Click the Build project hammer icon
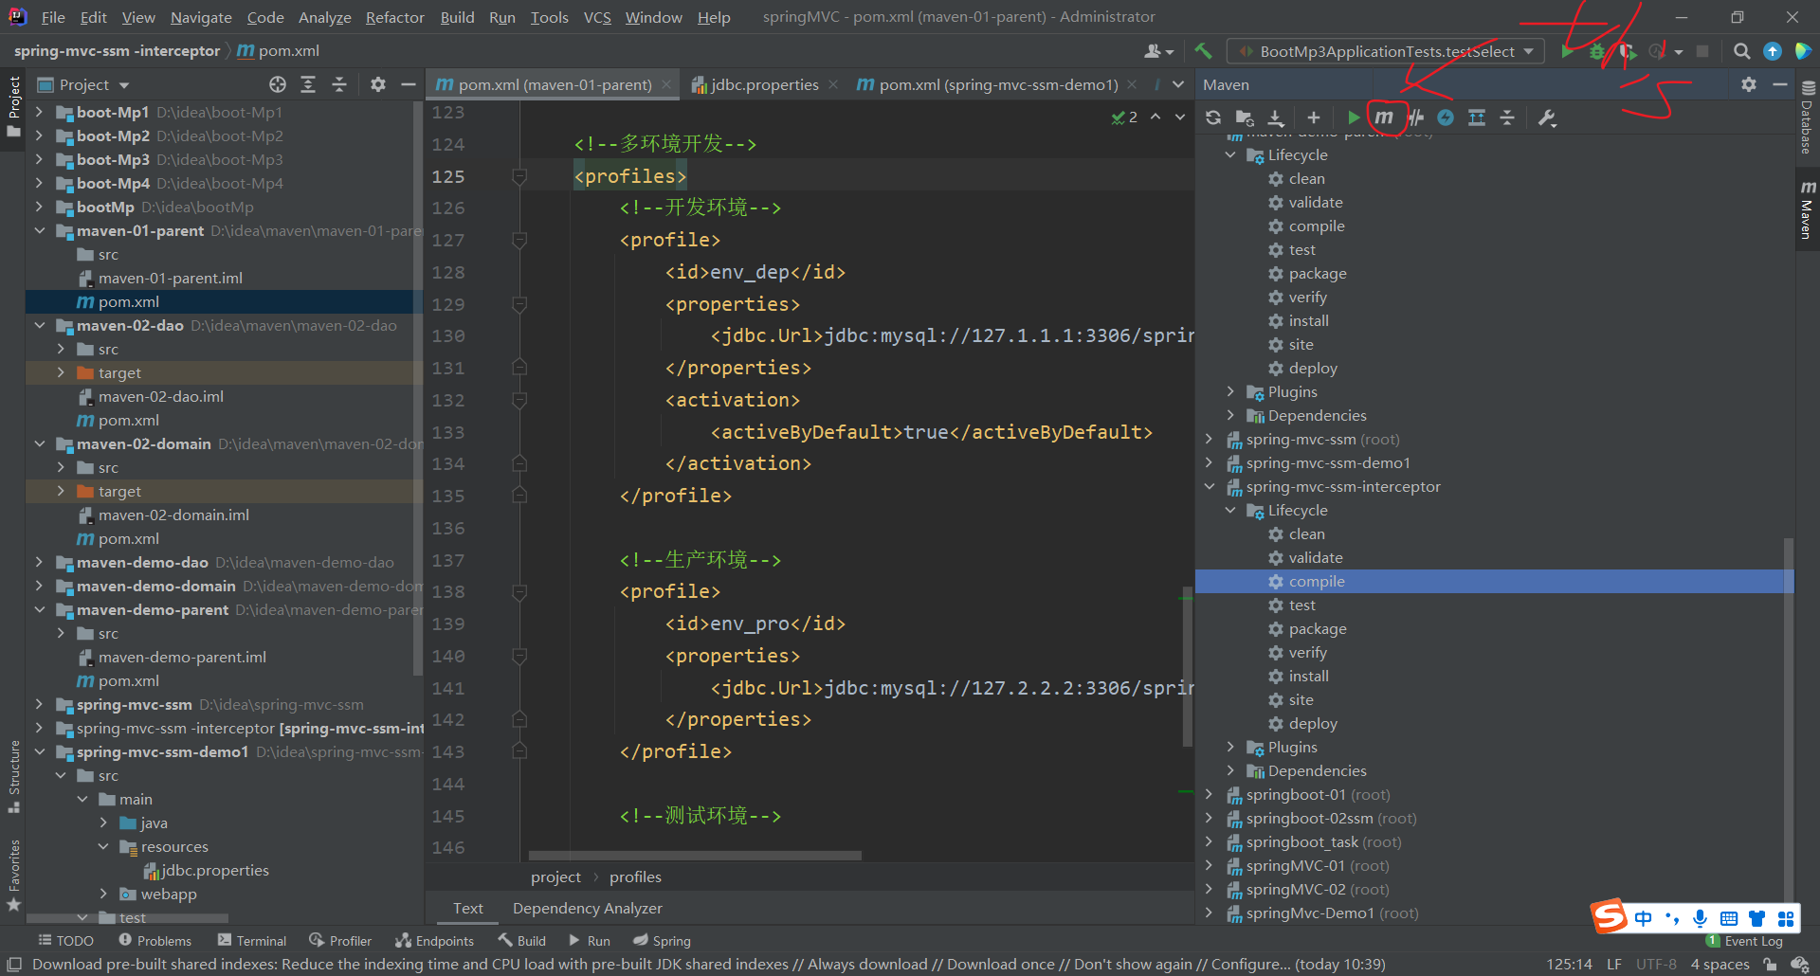 coord(1203,51)
